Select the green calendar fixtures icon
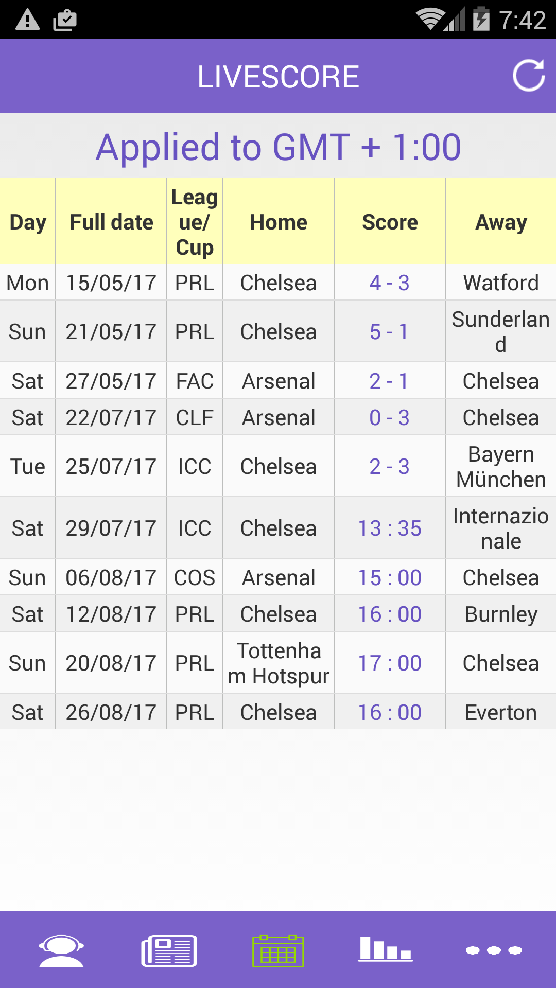 pos(278,951)
